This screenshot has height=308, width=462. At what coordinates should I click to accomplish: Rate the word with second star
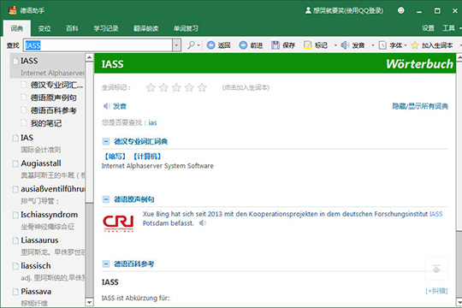[163, 87]
